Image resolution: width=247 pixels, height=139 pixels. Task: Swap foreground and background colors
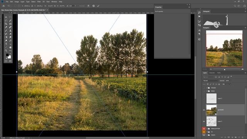[10, 54]
